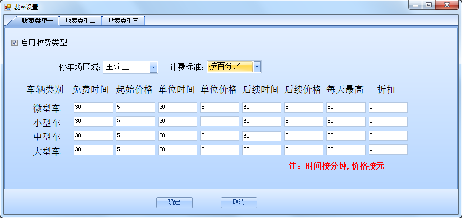Click 大型车 单位时间 input field
Viewport: 462px width, 218px height.
pyautogui.click(x=177, y=150)
